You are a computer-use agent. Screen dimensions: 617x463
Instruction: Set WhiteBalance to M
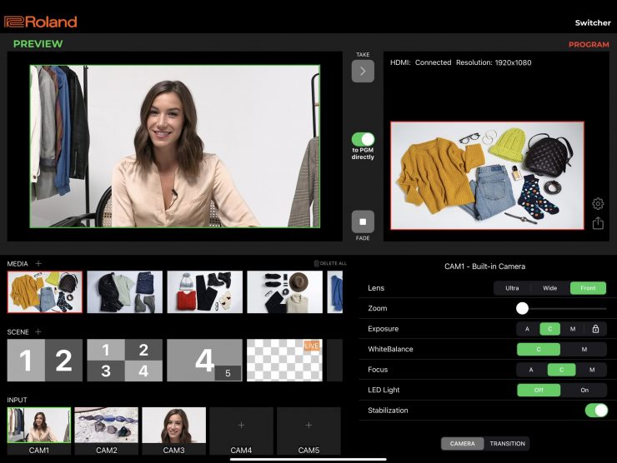pos(584,350)
